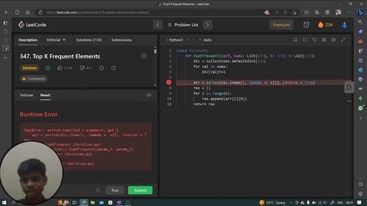Click the debugger bug icon near Run

(x=98, y=191)
